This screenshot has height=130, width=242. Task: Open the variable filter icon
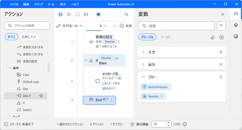pos(221,26)
